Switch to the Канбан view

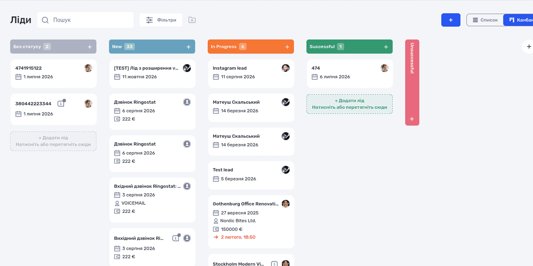pos(518,20)
